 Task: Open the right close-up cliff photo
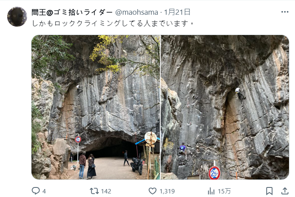click(x=225, y=107)
